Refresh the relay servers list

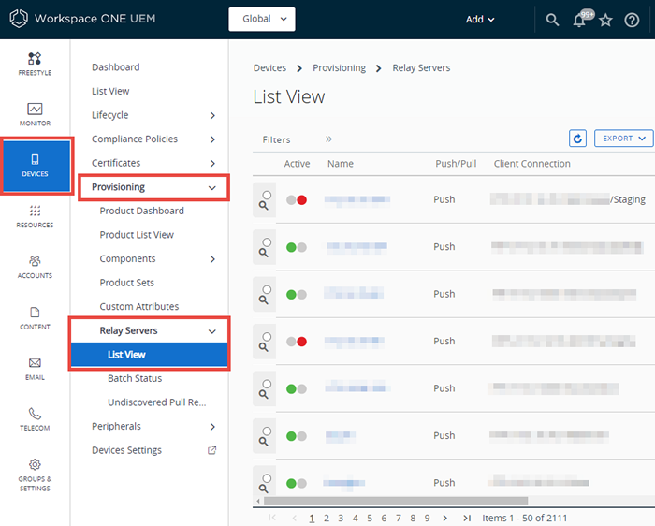pyautogui.click(x=577, y=139)
